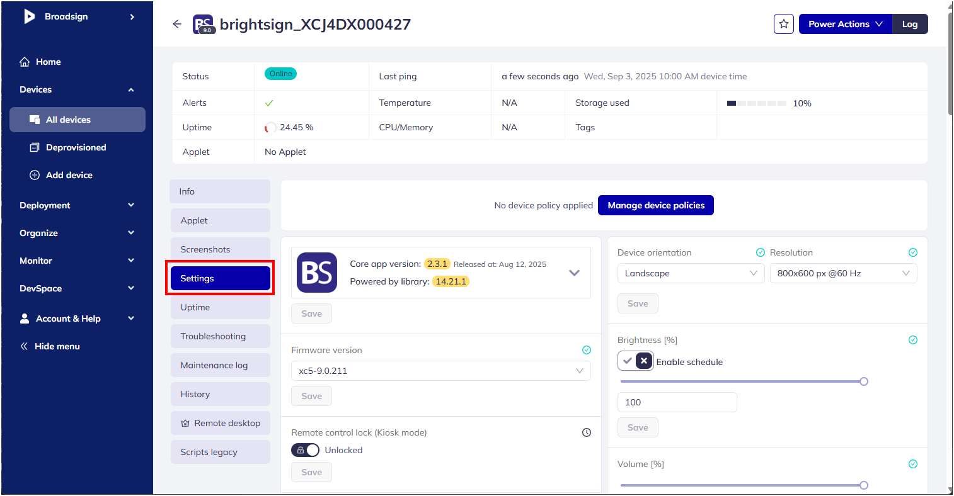Click the Remote control lock clock icon

(x=587, y=432)
